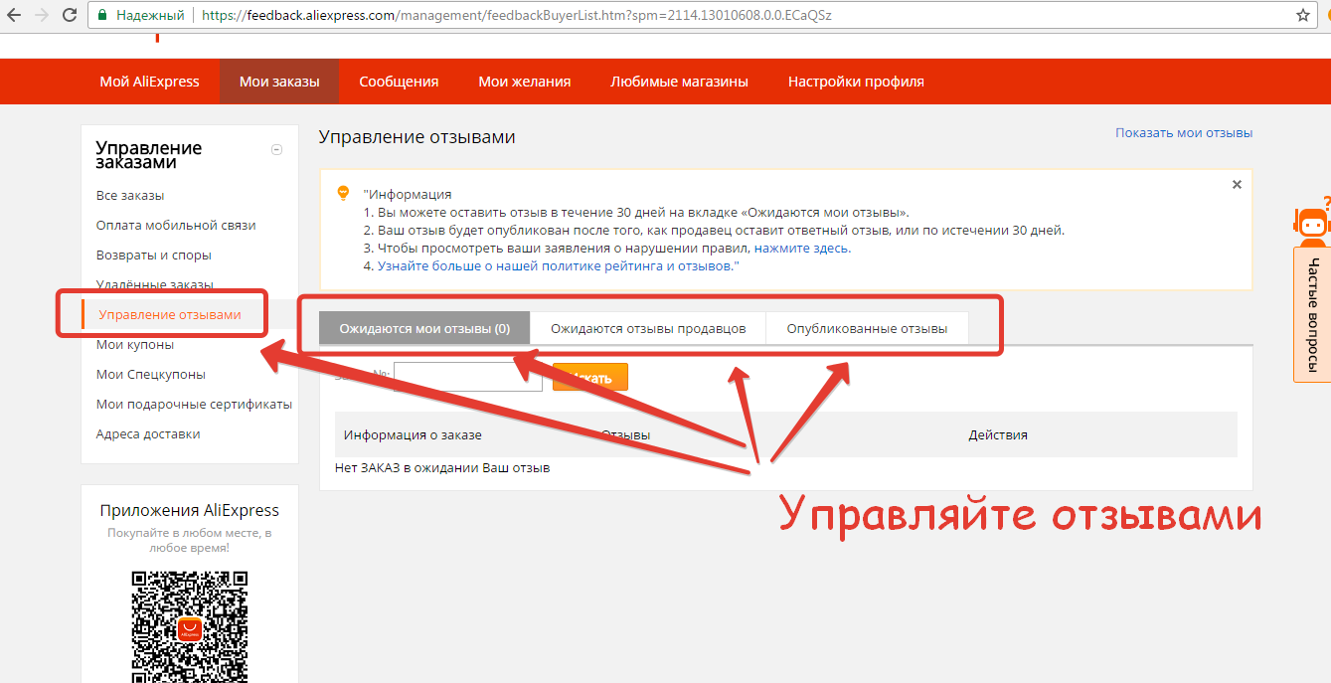1331x683 pixels.
Task: Switch to Ожидаются отзывы продавцов tab
Action: [648, 328]
